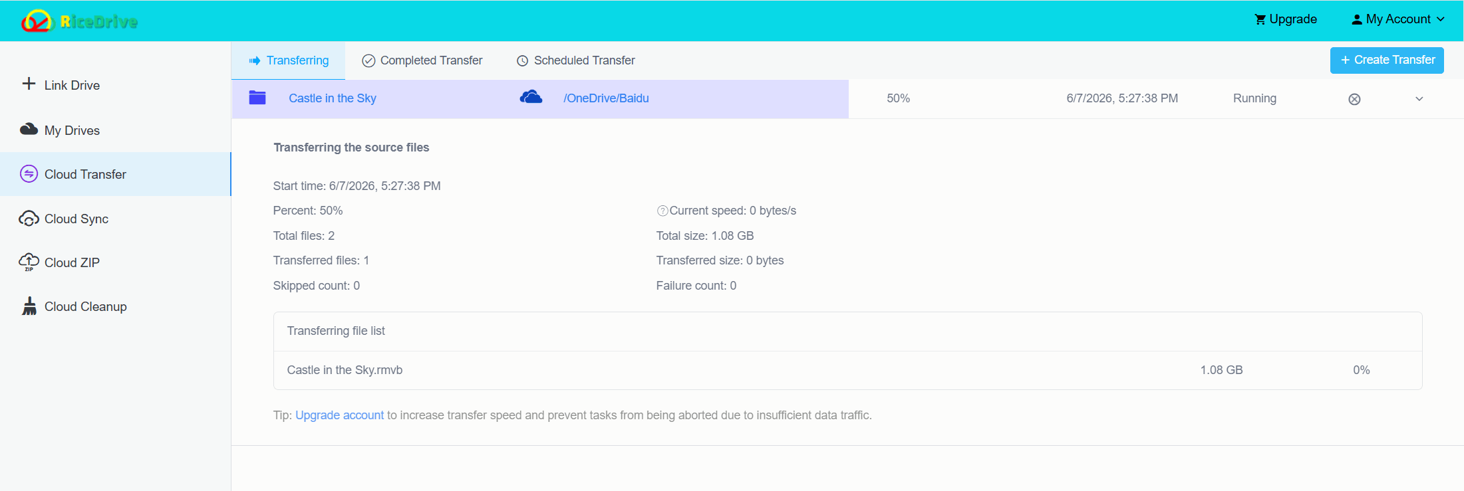Click the Transferred files: 1 text
Screen dimensions: 1464x491
tap(321, 260)
